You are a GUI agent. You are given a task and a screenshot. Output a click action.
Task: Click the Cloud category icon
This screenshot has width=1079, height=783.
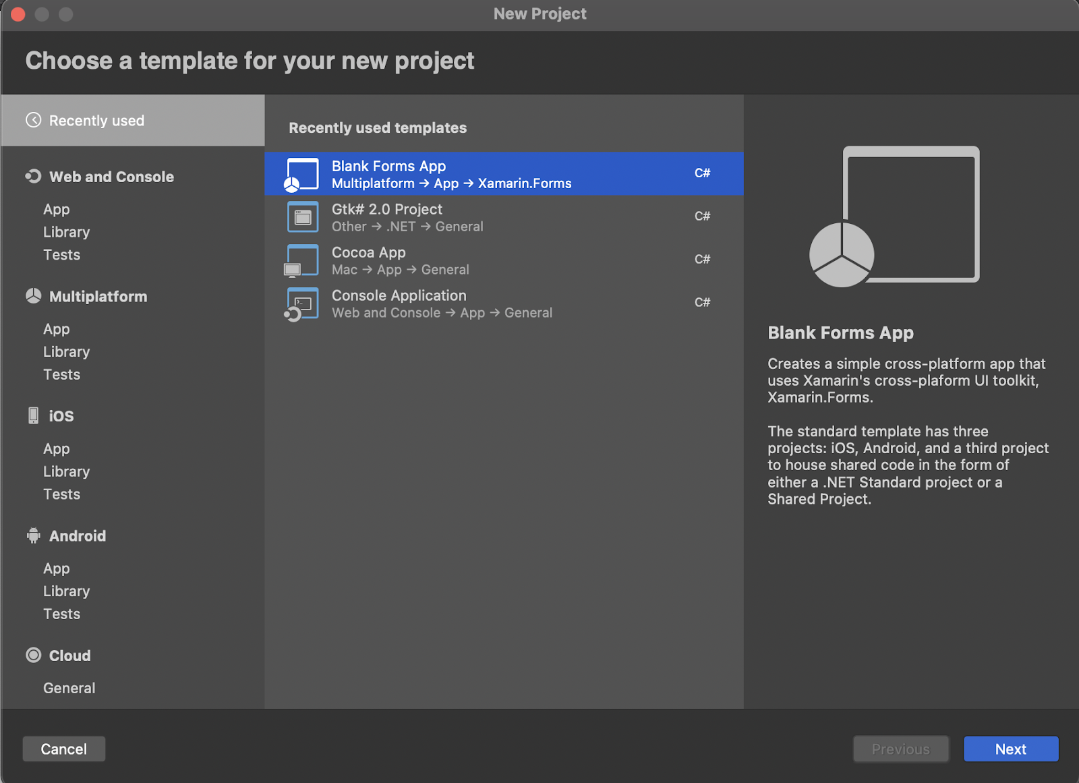pos(34,655)
